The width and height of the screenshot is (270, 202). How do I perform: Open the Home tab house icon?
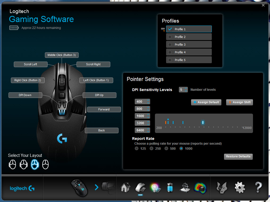[125, 187]
